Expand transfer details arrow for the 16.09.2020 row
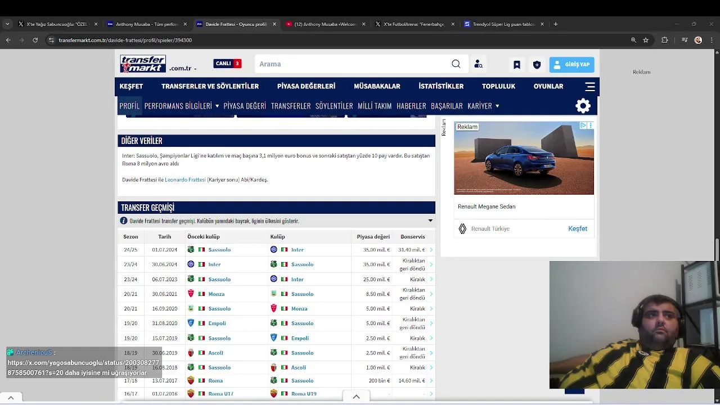This screenshot has width=720, height=405. (431, 309)
